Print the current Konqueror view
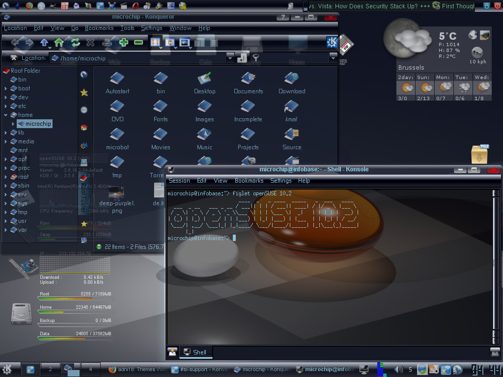 coord(108,42)
